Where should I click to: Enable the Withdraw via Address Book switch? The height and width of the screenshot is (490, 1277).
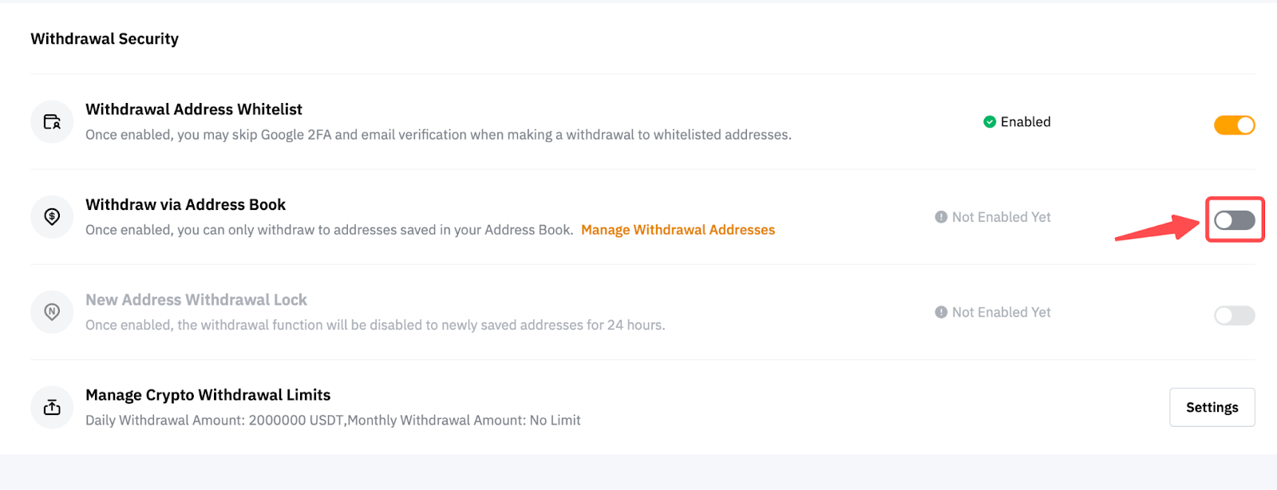[x=1234, y=220]
